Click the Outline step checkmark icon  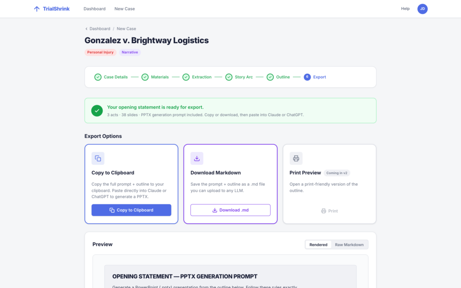click(x=270, y=77)
